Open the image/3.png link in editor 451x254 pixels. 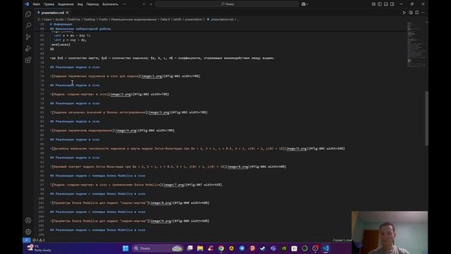point(159,112)
